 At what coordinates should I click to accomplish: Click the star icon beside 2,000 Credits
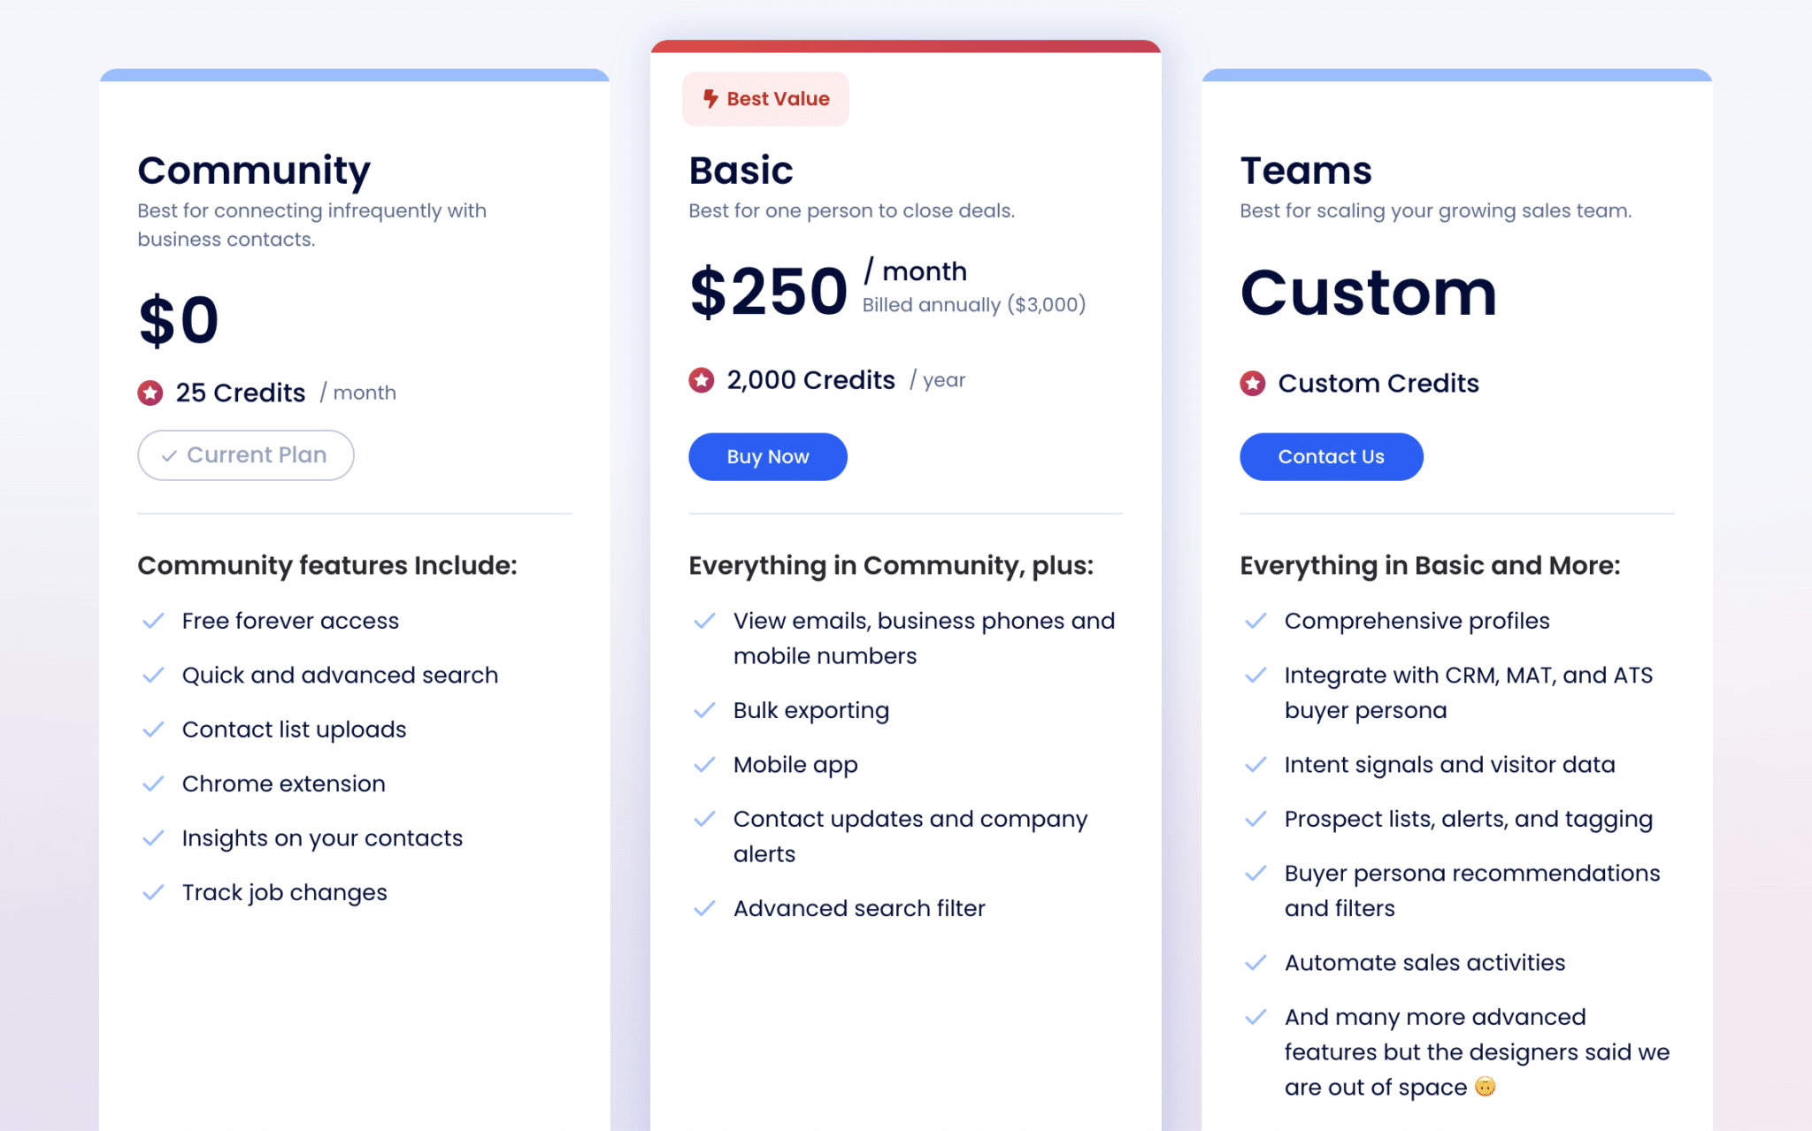pos(702,380)
